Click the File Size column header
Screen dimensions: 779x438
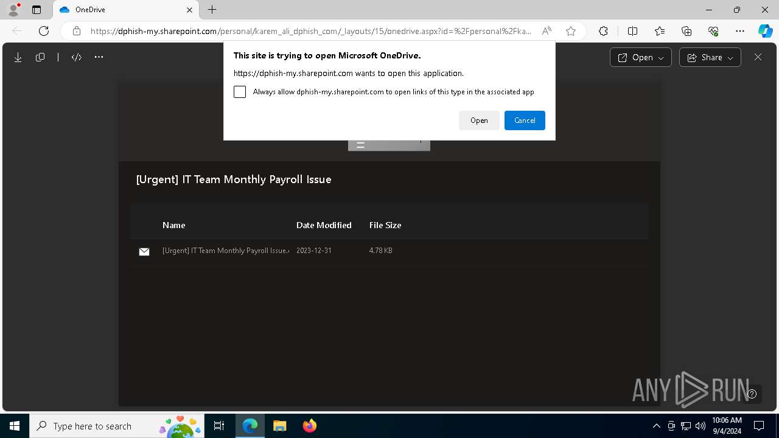[x=385, y=225]
